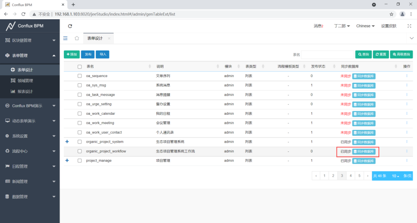Expand the 动态表单演示 sidebar menu
The width and height of the screenshot is (417, 223).
coord(30,121)
